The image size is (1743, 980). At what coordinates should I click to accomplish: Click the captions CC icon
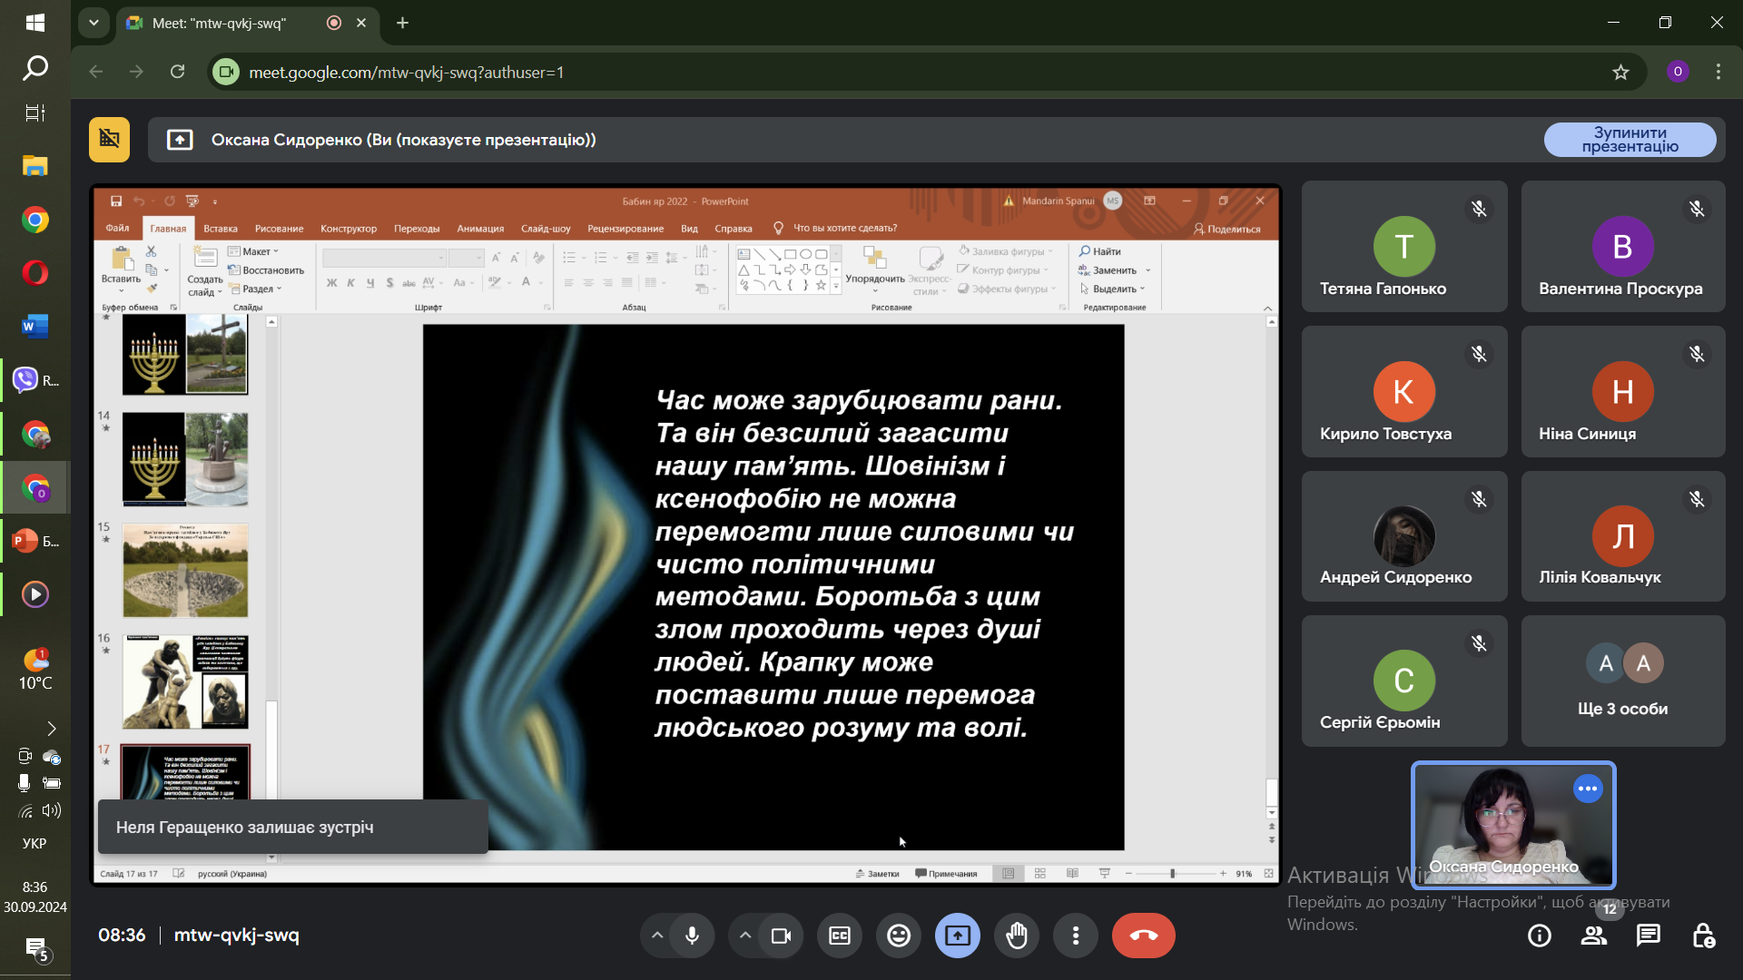pos(840,936)
